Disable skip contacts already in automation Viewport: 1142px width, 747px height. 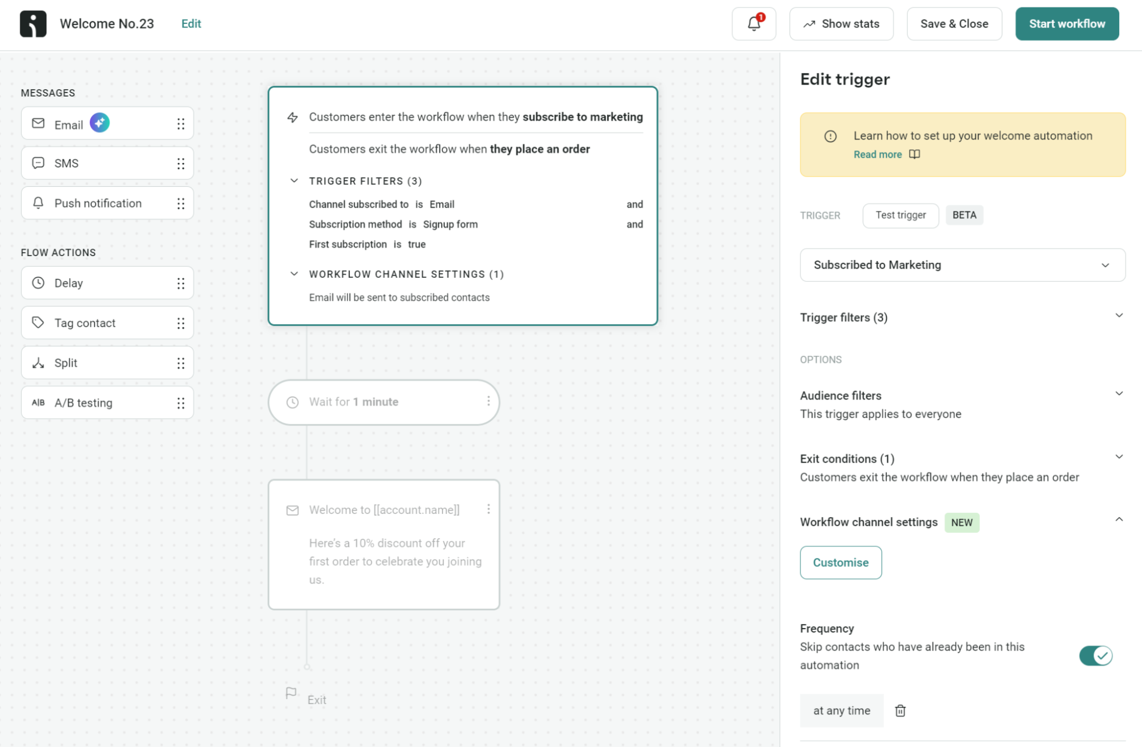(1095, 656)
